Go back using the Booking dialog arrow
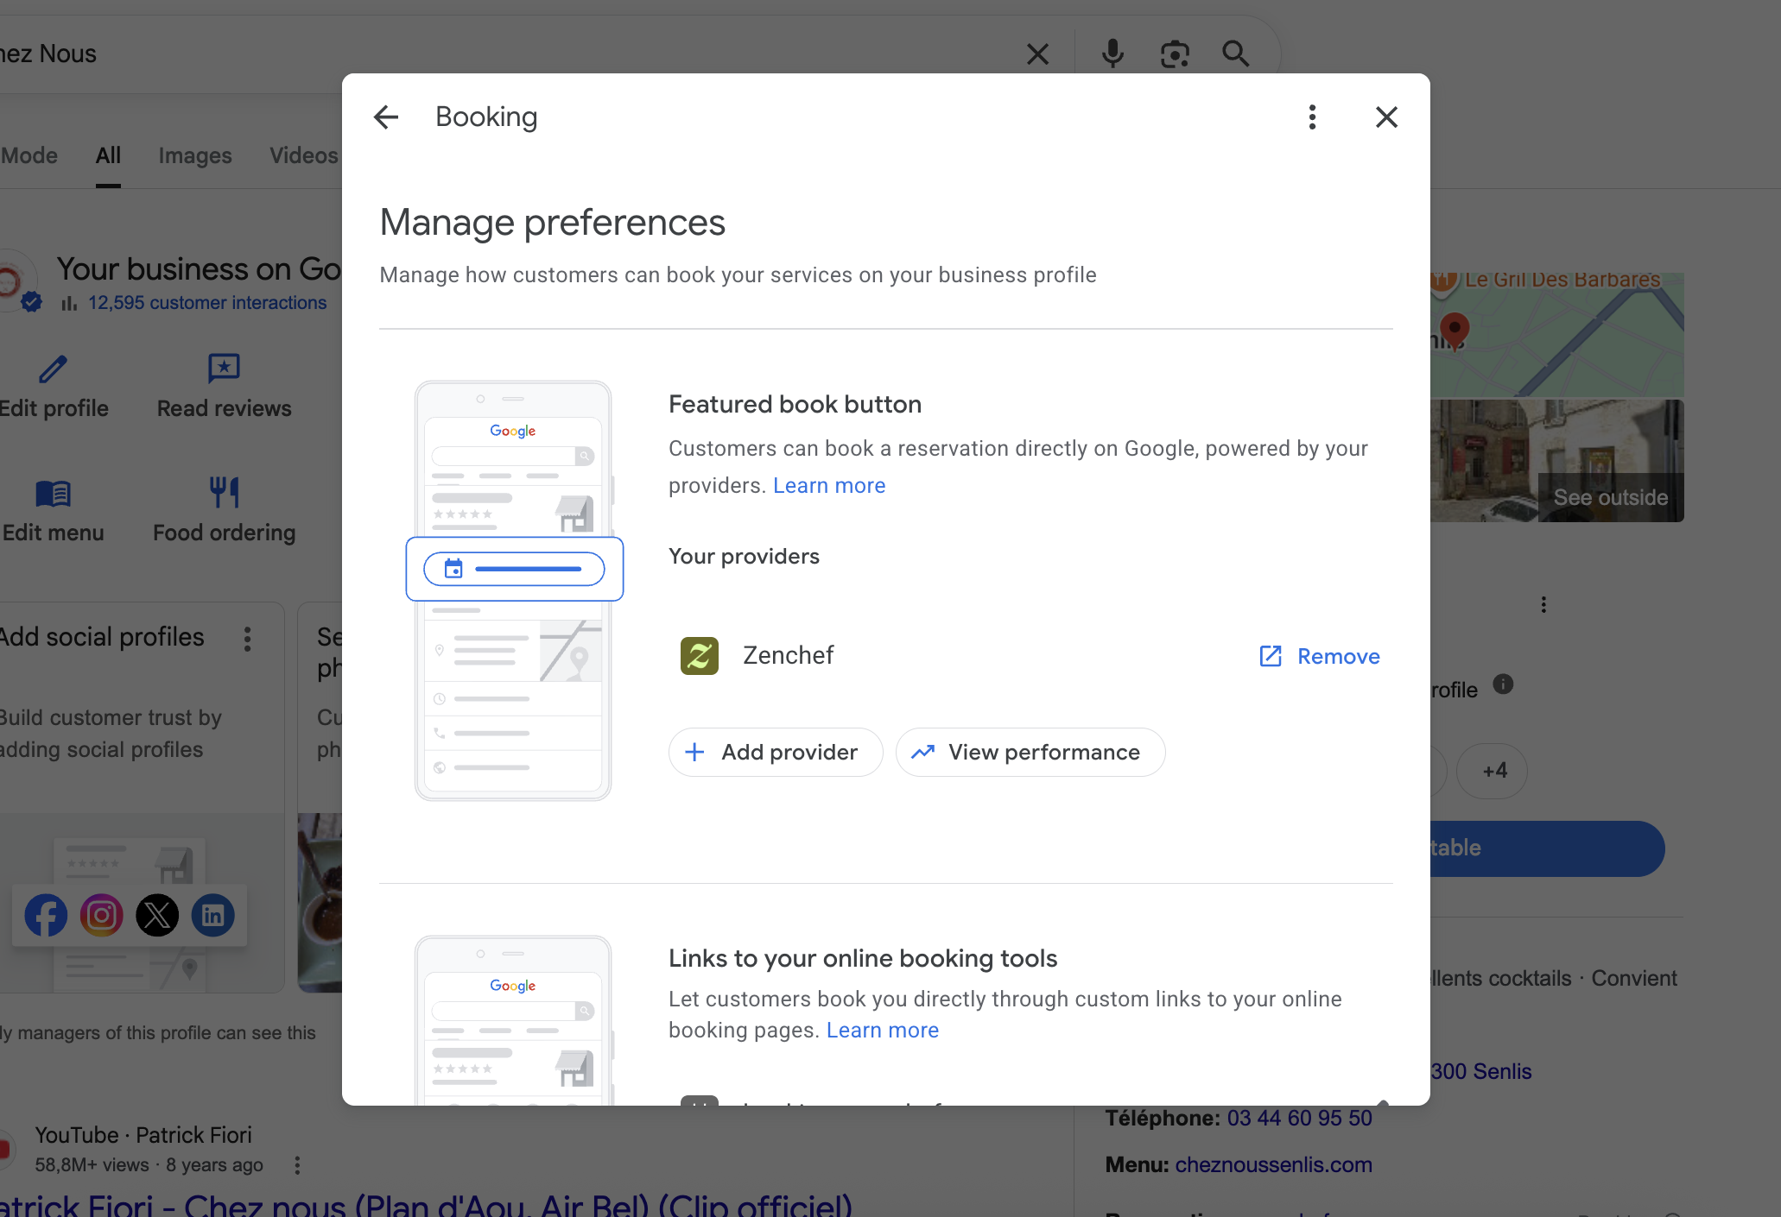The width and height of the screenshot is (1781, 1217). (386, 117)
